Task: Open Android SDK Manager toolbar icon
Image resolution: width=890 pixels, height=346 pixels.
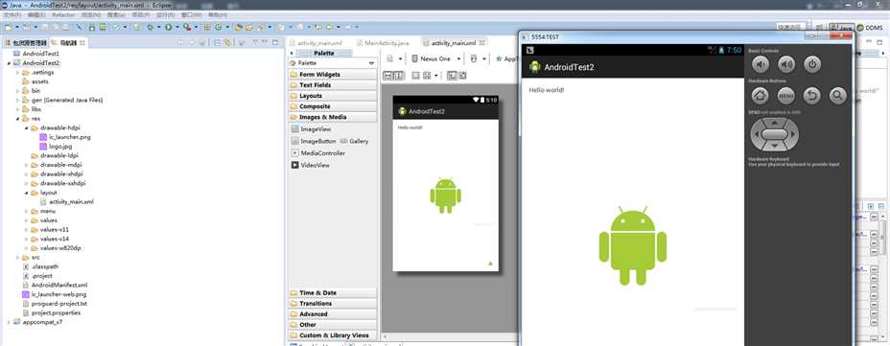Action: 91,27
